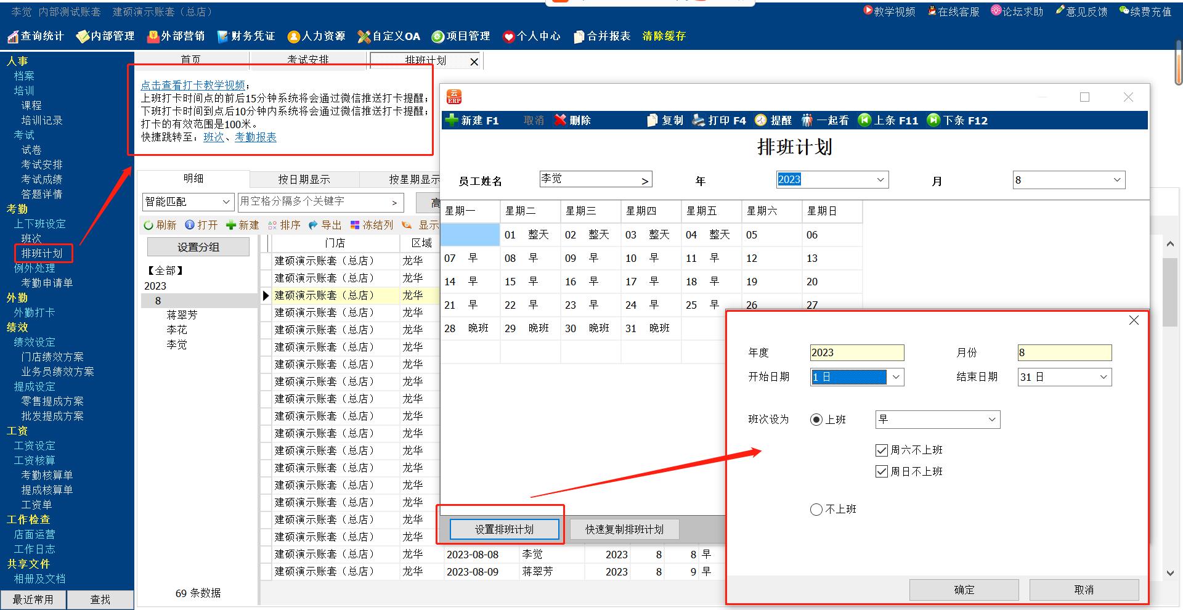Click the 最近常用 button
Image resolution: width=1183 pixels, height=610 pixels.
(x=33, y=600)
